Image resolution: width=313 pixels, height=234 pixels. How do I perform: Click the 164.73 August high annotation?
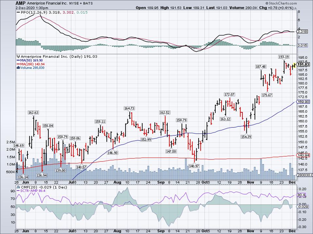click(x=129, y=108)
